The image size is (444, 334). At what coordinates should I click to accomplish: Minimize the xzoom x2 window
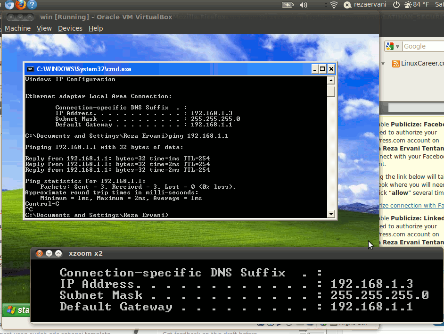pos(49,253)
